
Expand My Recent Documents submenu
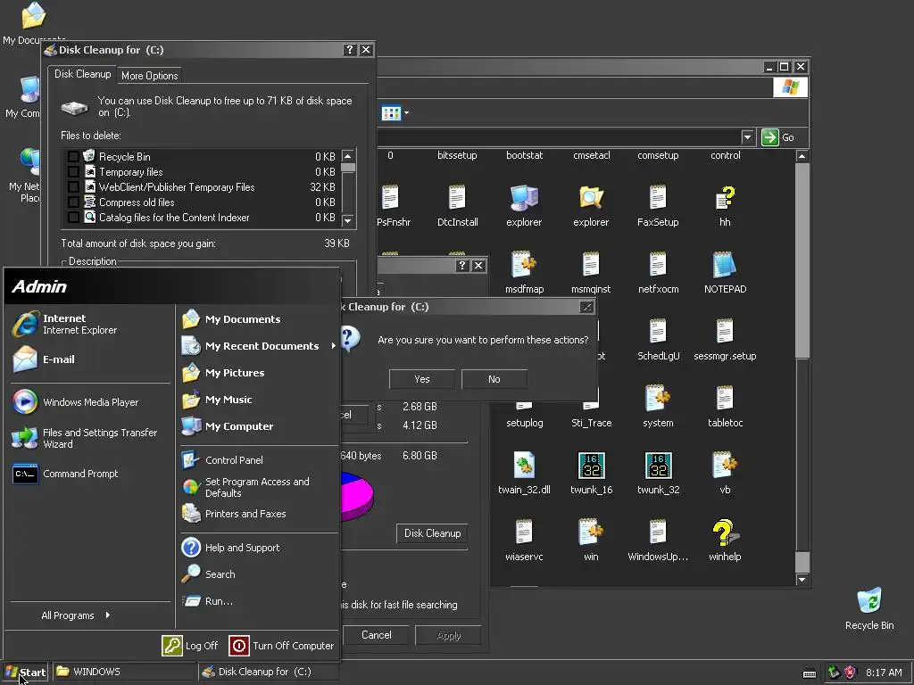259,346
